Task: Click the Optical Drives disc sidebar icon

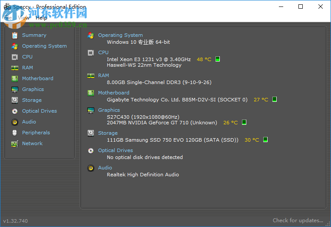Action: (15, 111)
